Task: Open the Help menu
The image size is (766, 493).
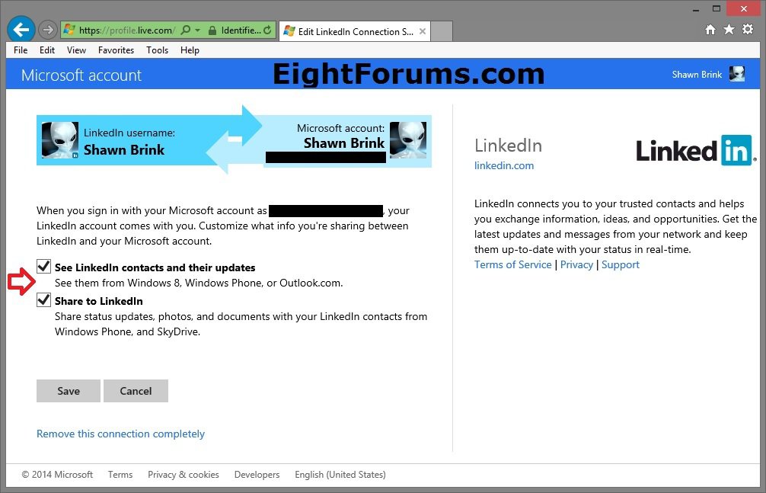Action: point(190,50)
